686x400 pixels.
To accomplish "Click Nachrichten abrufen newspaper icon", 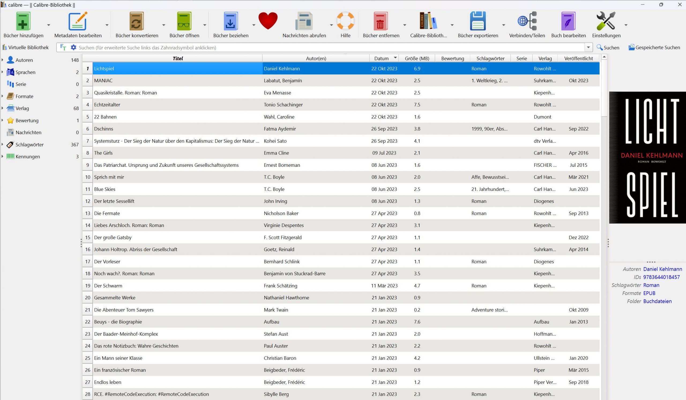I will pyautogui.click(x=304, y=21).
